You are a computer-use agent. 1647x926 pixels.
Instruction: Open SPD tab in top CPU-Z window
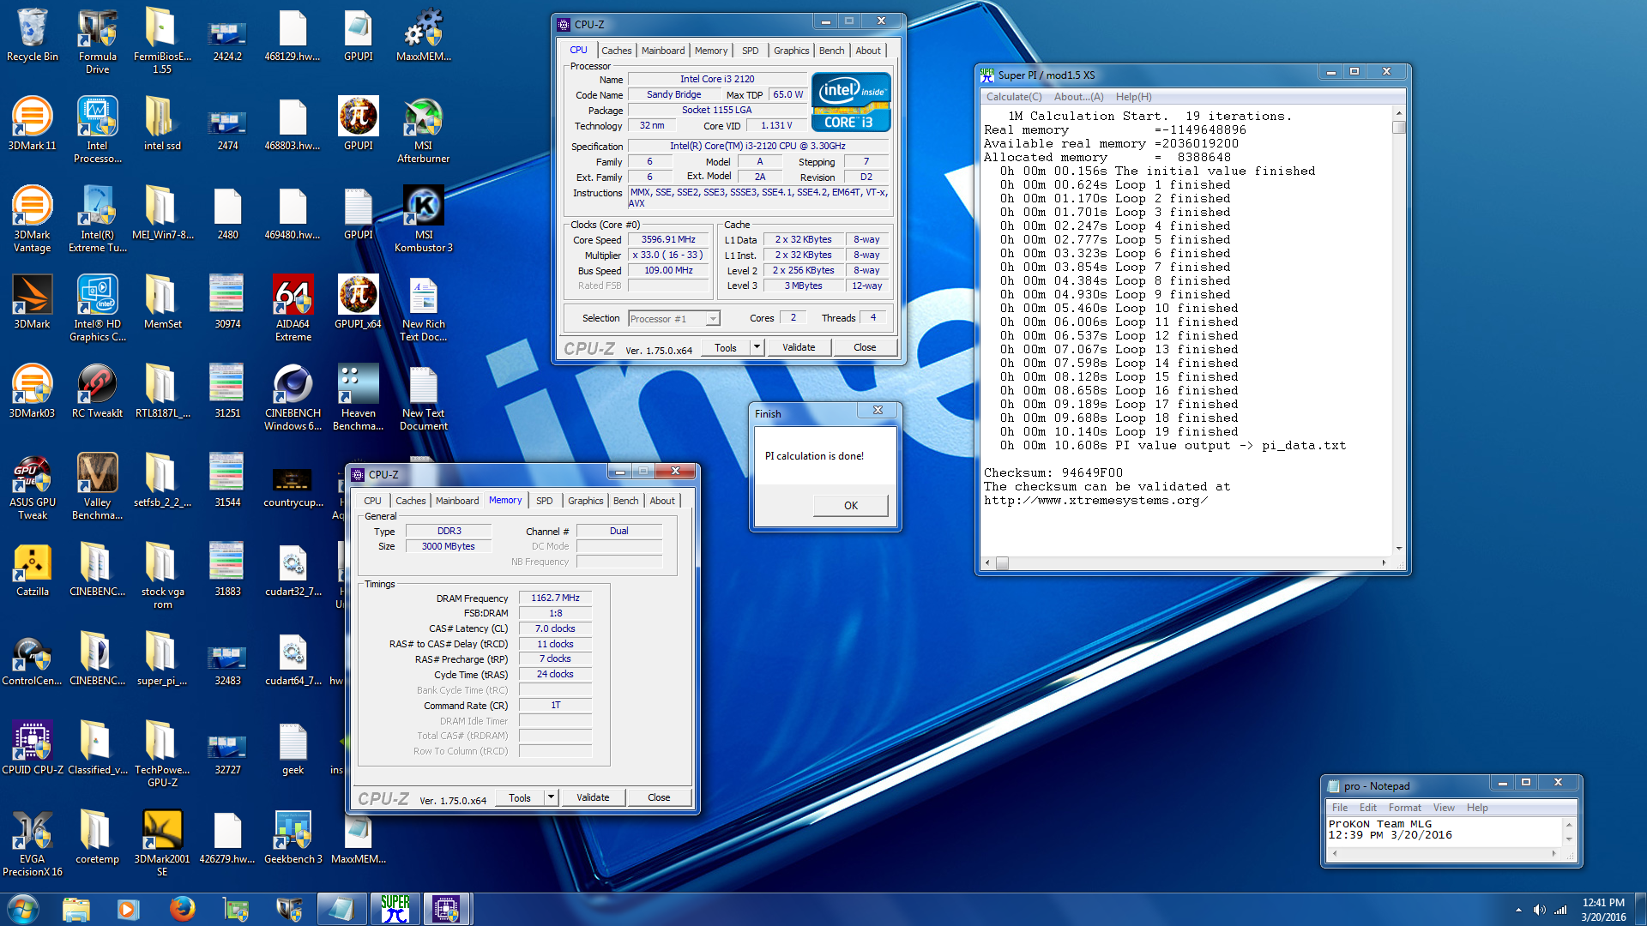click(x=750, y=51)
